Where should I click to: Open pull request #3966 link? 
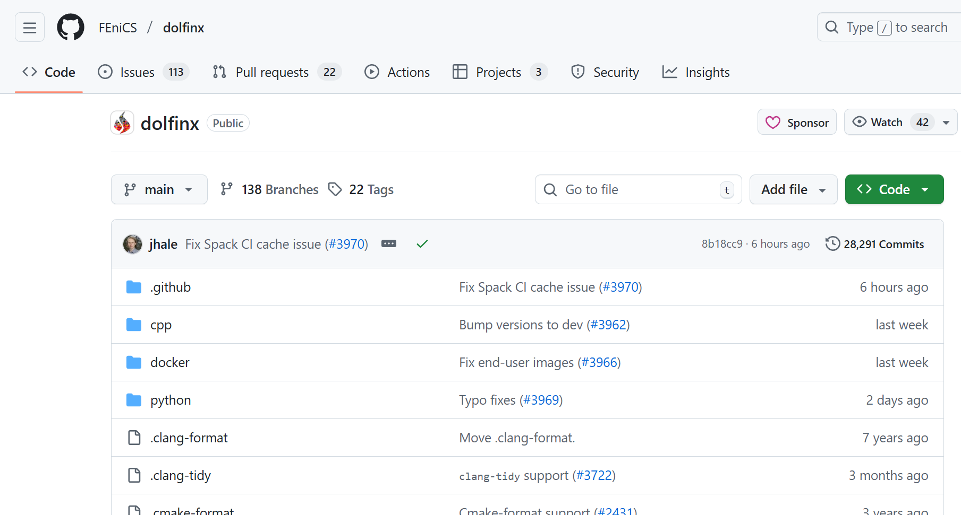coord(600,362)
